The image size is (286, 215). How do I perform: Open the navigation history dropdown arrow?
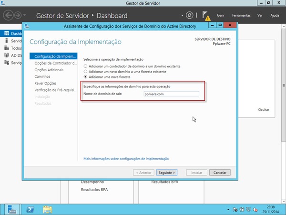[x=25, y=15]
